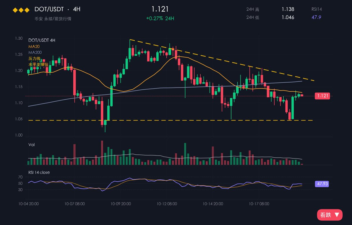Click the 4H timeframe label in header

77,9
